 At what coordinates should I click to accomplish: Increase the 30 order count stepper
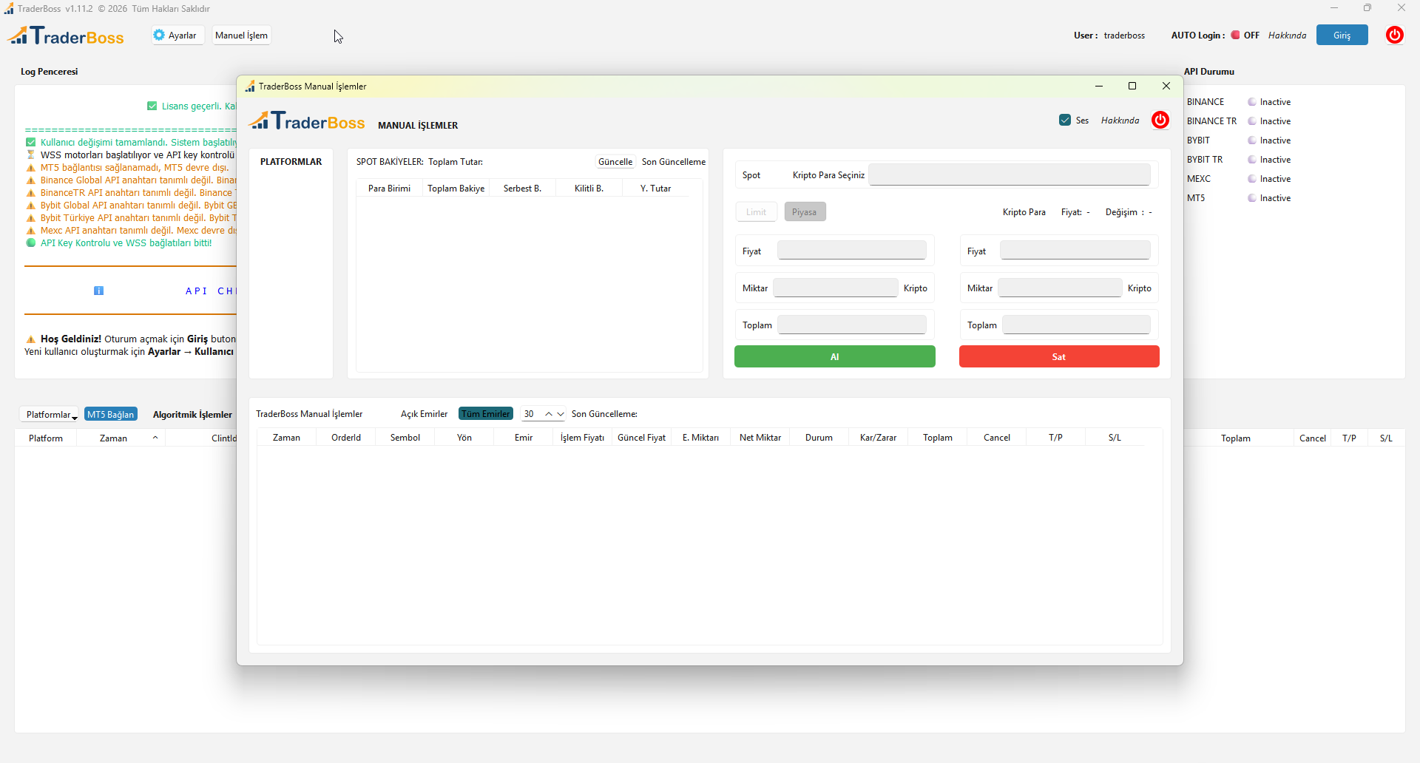pyautogui.click(x=549, y=414)
